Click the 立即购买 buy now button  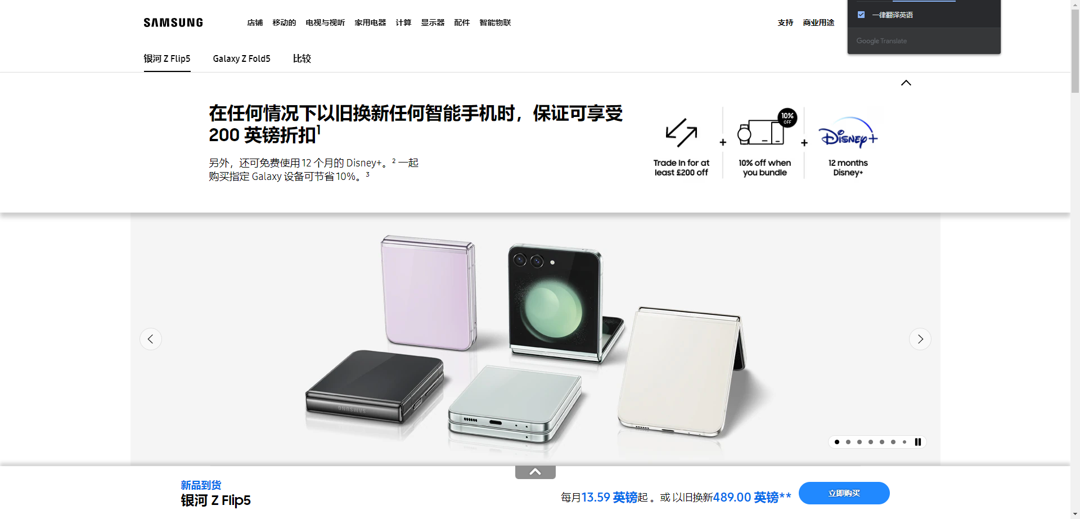point(844,493)
